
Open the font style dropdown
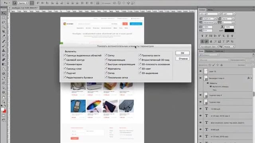pyautogui.click(x=234, y=14)
